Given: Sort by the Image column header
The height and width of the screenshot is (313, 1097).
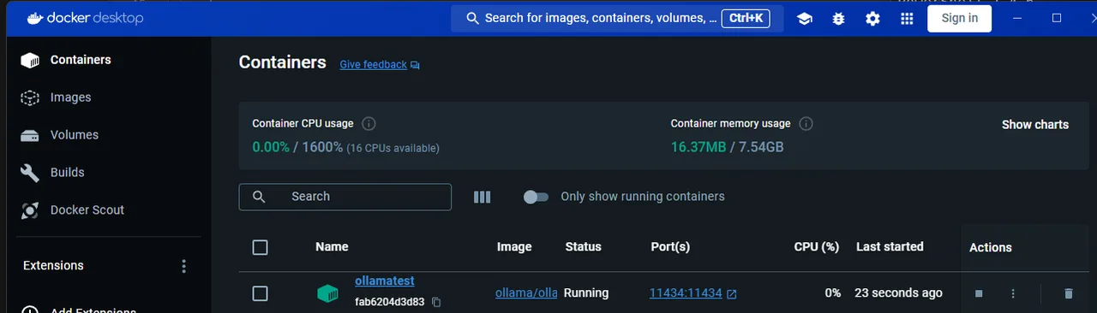Looking at the screenshot, I should click(514, 246).
